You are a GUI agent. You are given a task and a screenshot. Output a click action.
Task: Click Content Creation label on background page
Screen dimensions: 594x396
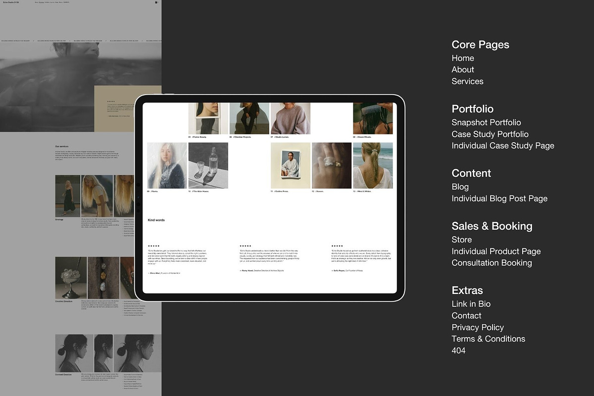coord(63,374)
